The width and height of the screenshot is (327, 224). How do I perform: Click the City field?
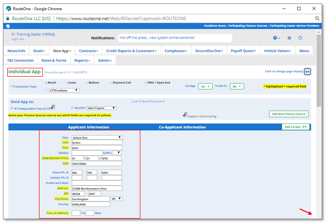(91, 199)
